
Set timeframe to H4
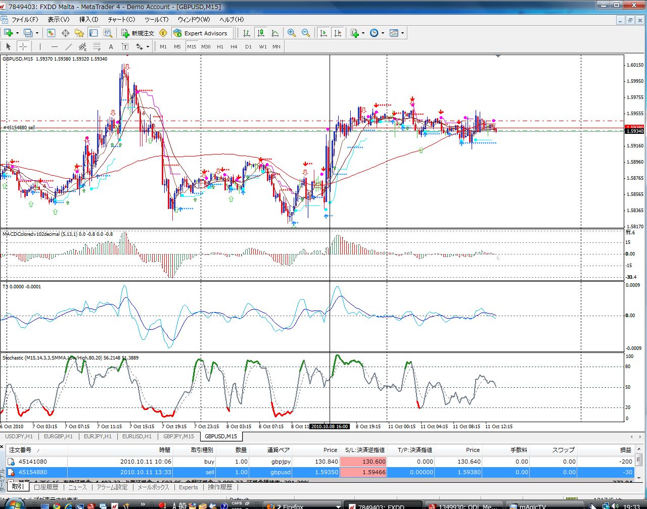click(234, 46)
